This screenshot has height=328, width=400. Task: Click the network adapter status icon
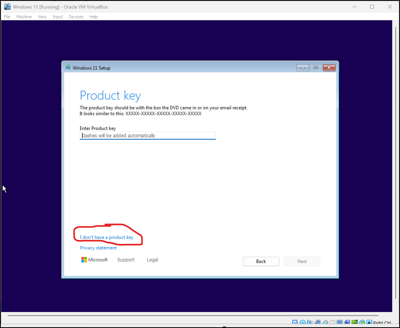(317, 323)
